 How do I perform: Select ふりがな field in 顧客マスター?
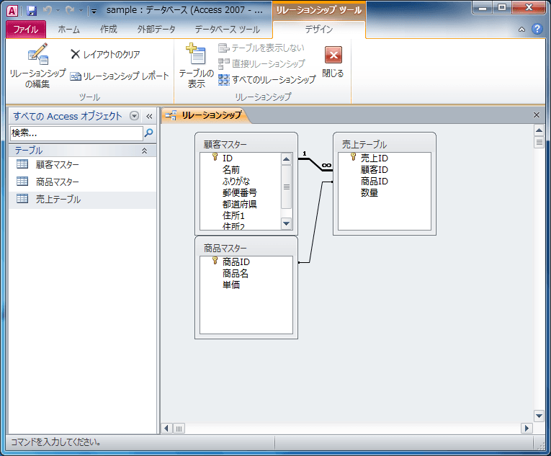click(x=236, y=182)
